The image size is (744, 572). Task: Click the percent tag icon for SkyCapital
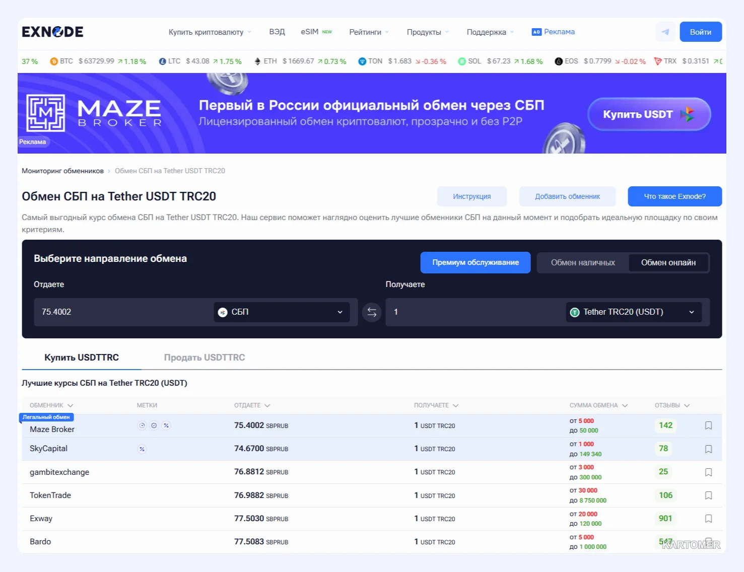click(142, 449)
